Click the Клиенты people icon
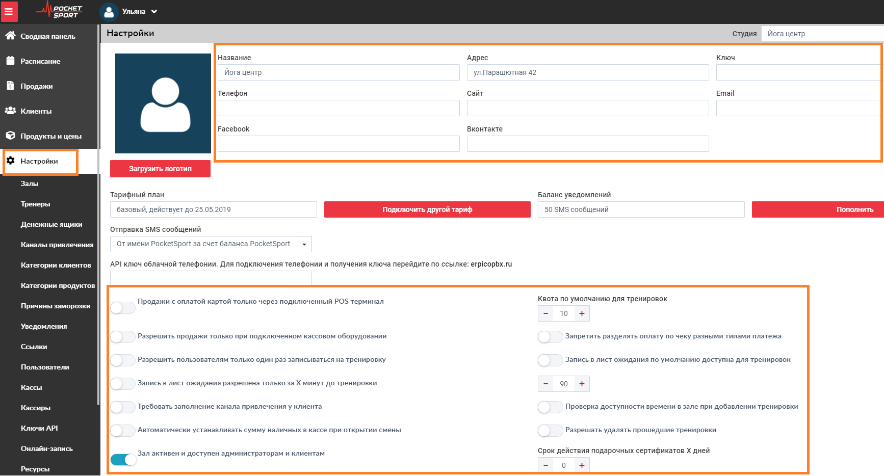Viewport: 884px width, 476px height. pyautogui.click(x=10, y=111)
